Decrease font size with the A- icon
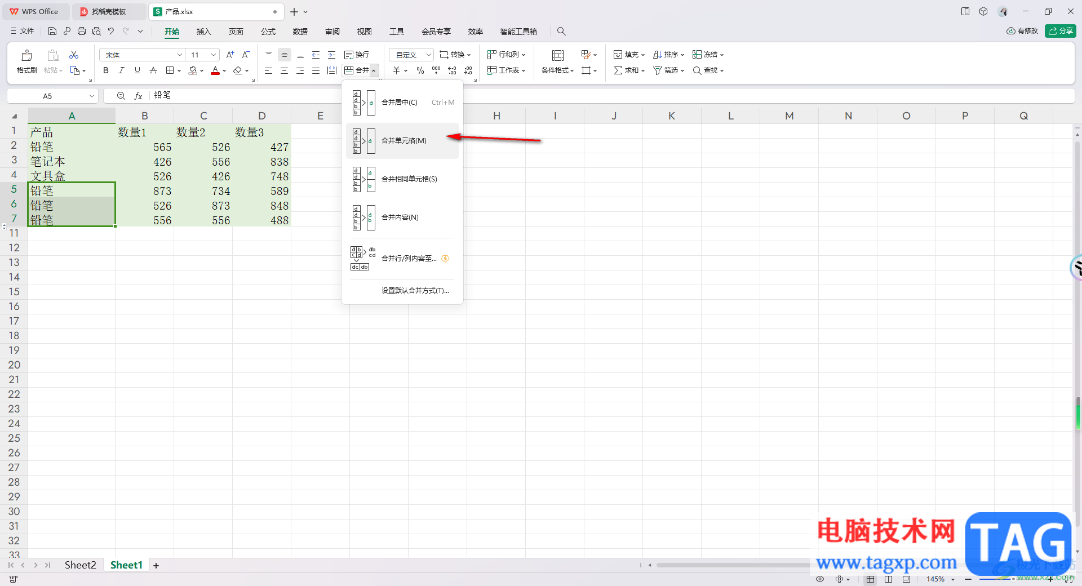Image resolution: width=1082 pixels, height=586 pixels. coord(246,55)
